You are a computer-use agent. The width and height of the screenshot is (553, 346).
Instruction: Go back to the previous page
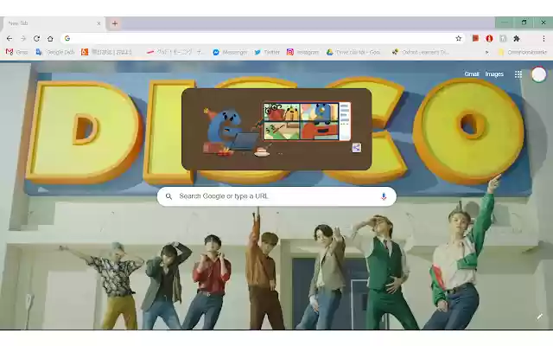click(x=10, y=38)
